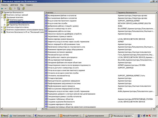Select policy Создание журналов безопасности

click(x=61, y=102)
